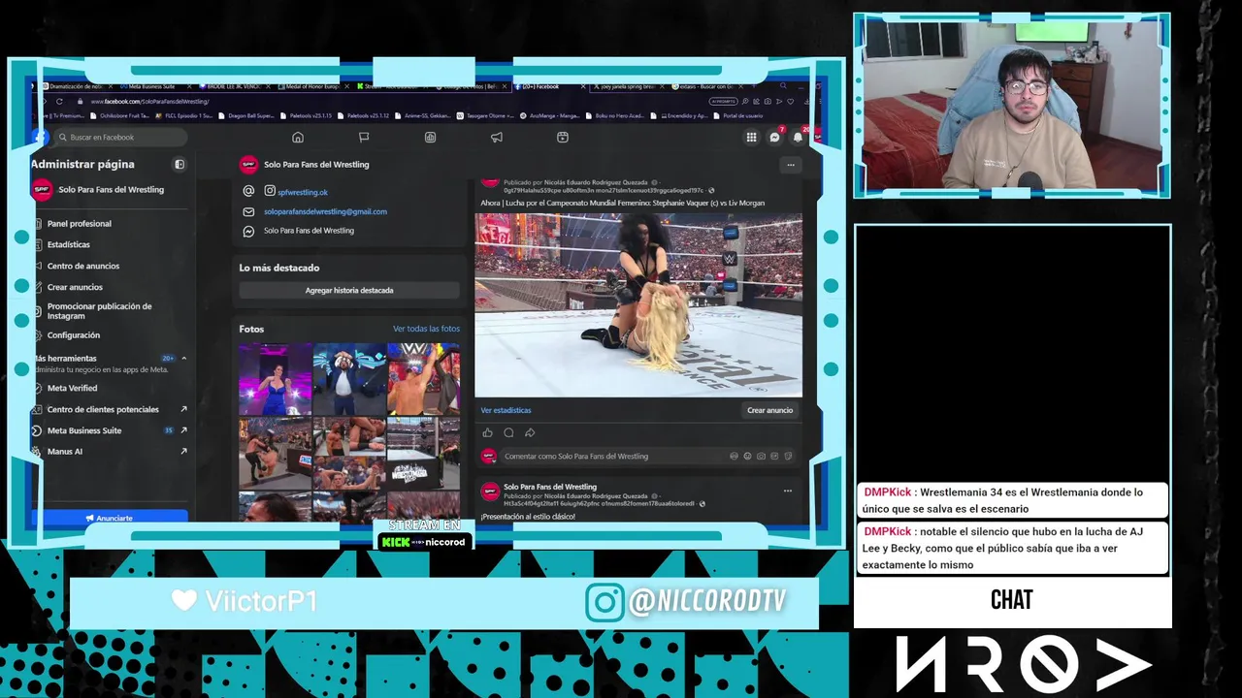Open the wrestling match post image
The image size is (1242, 698).
[638, 305]
